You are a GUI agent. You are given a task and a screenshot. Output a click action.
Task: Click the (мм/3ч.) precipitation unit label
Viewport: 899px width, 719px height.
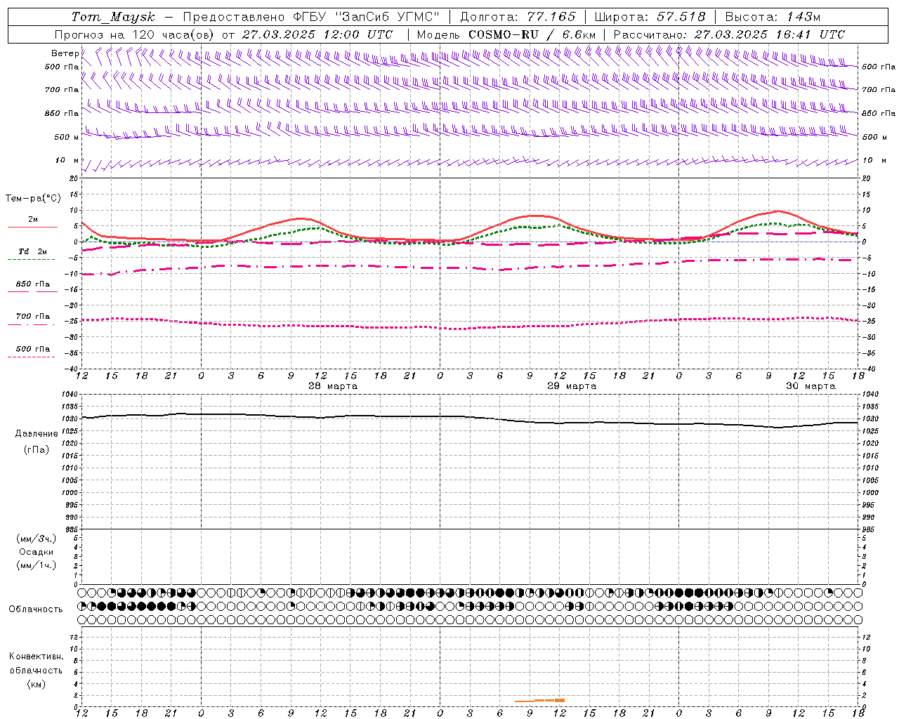(37, 539)
